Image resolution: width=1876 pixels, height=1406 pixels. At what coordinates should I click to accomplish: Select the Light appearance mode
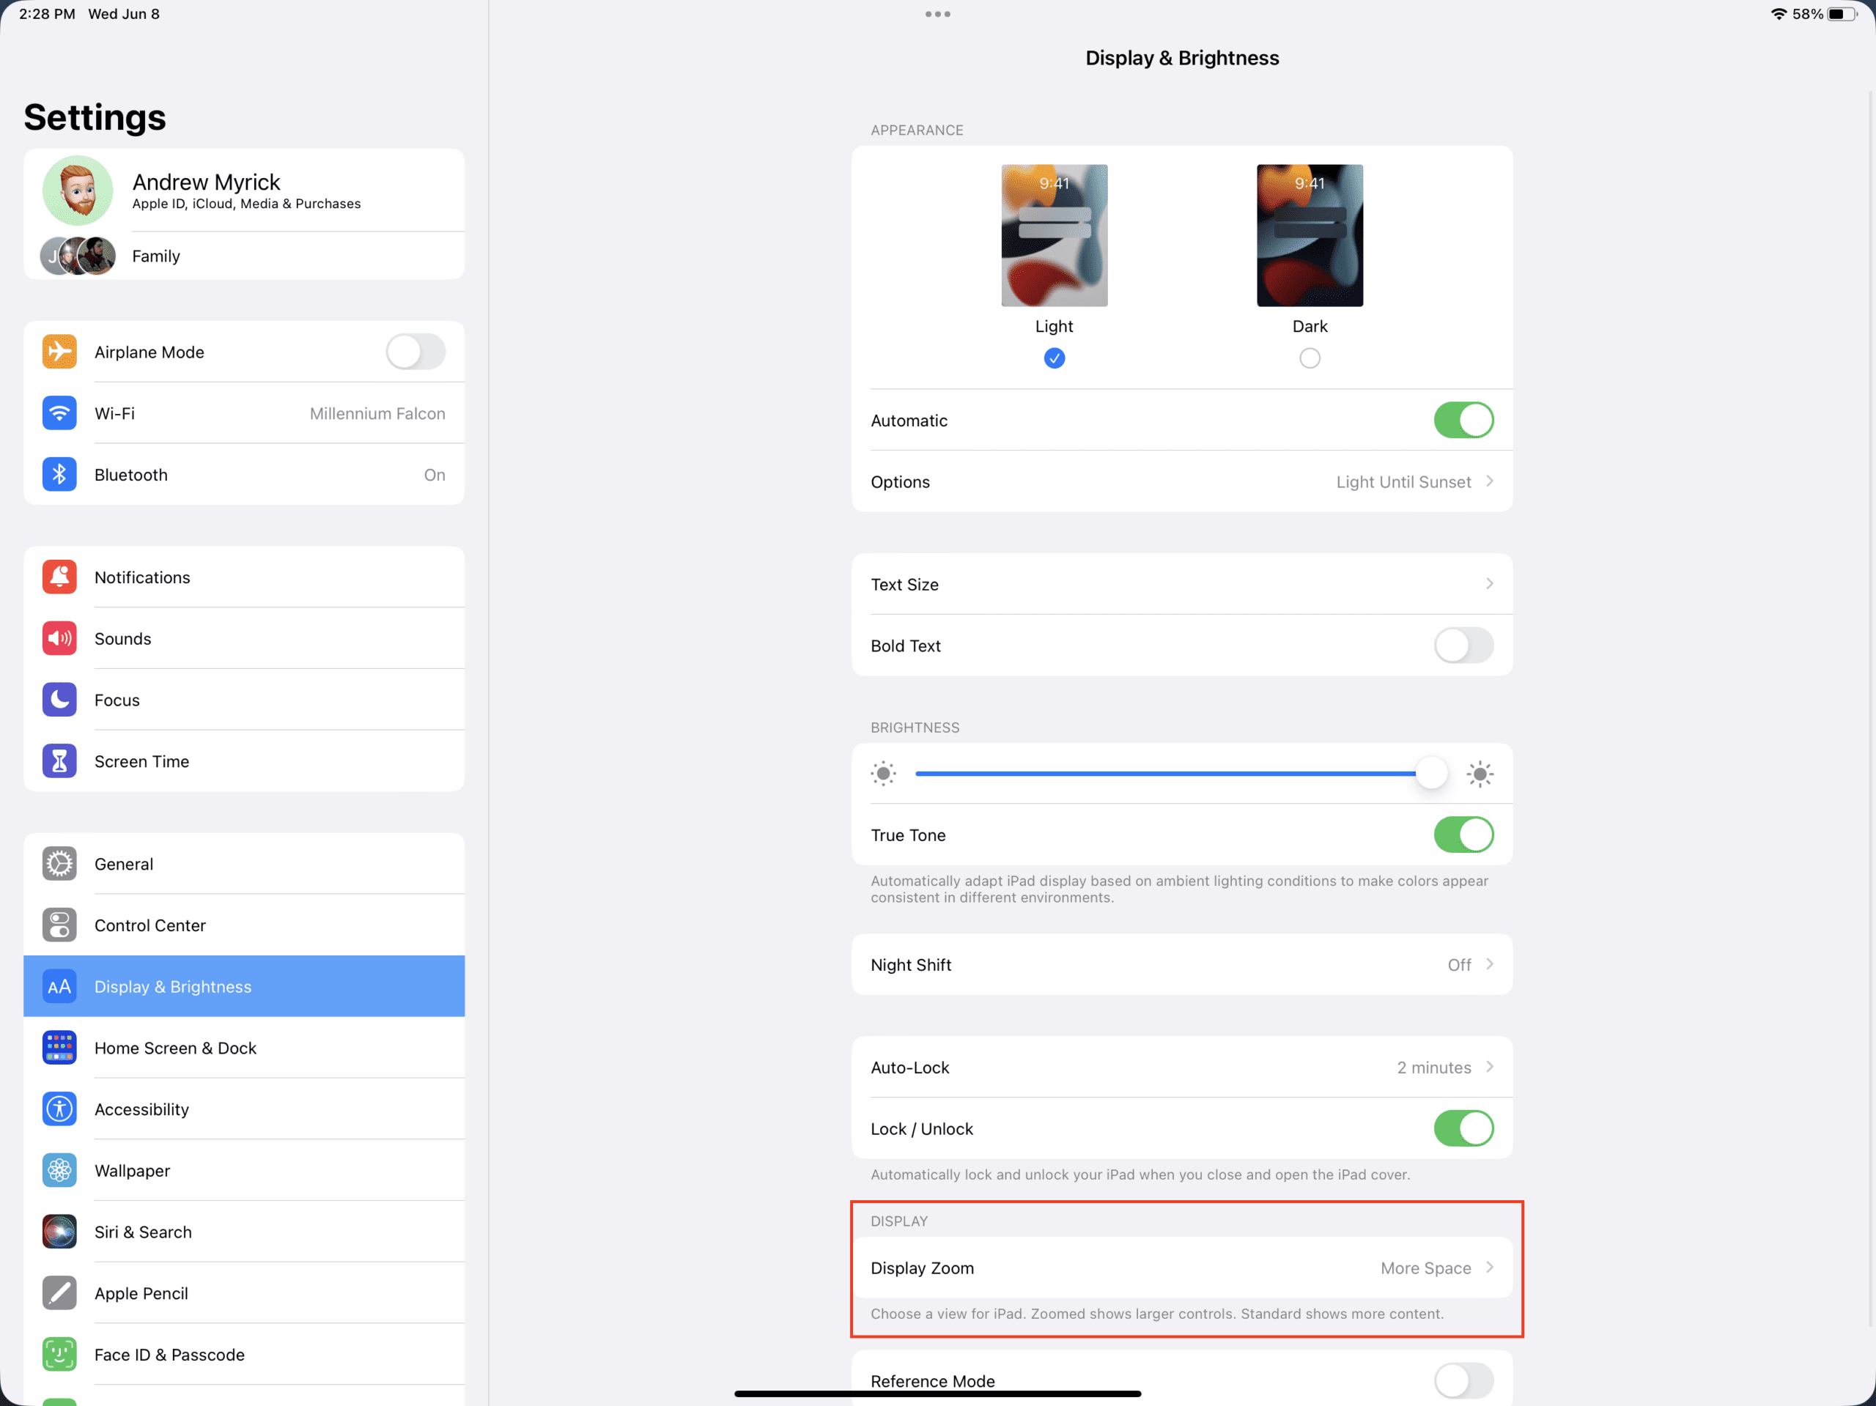click(1053, 358)
